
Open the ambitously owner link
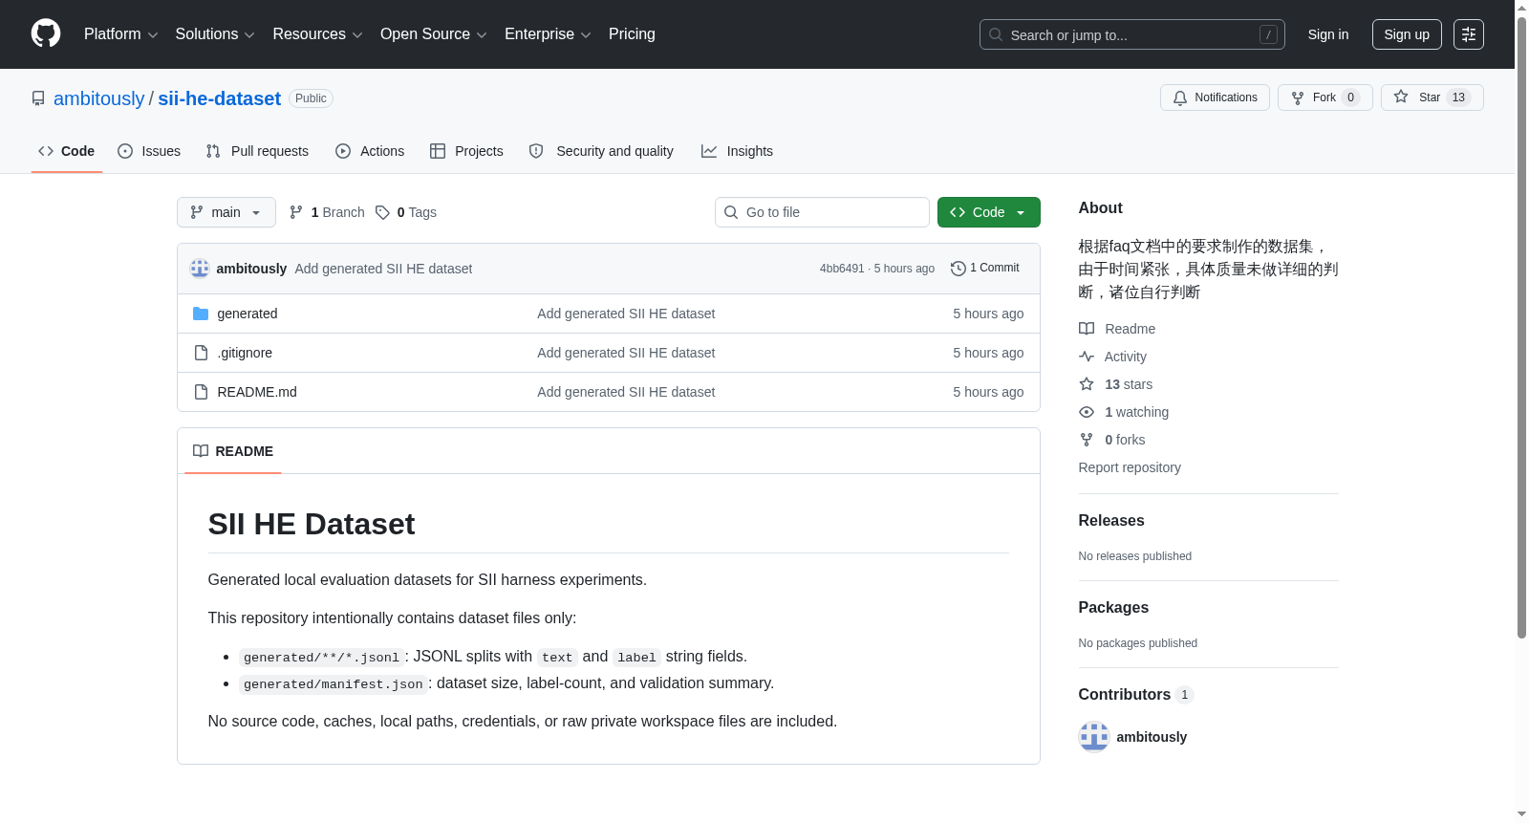coord(99,98)
